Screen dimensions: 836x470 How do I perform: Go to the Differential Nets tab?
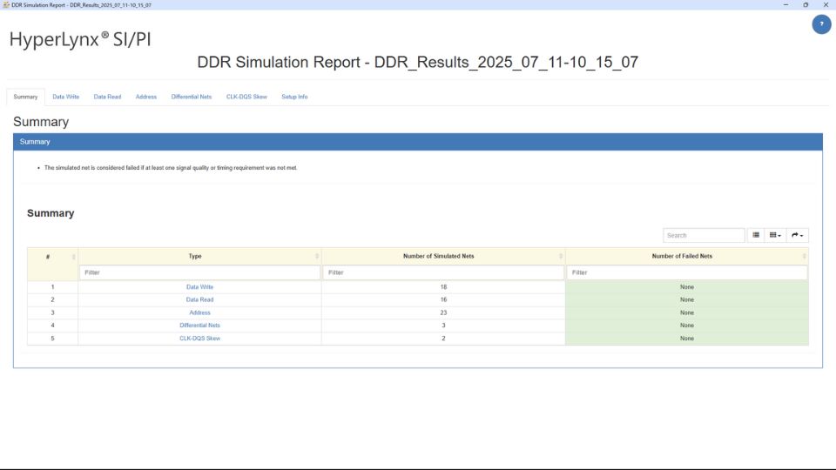click(192, 97)
